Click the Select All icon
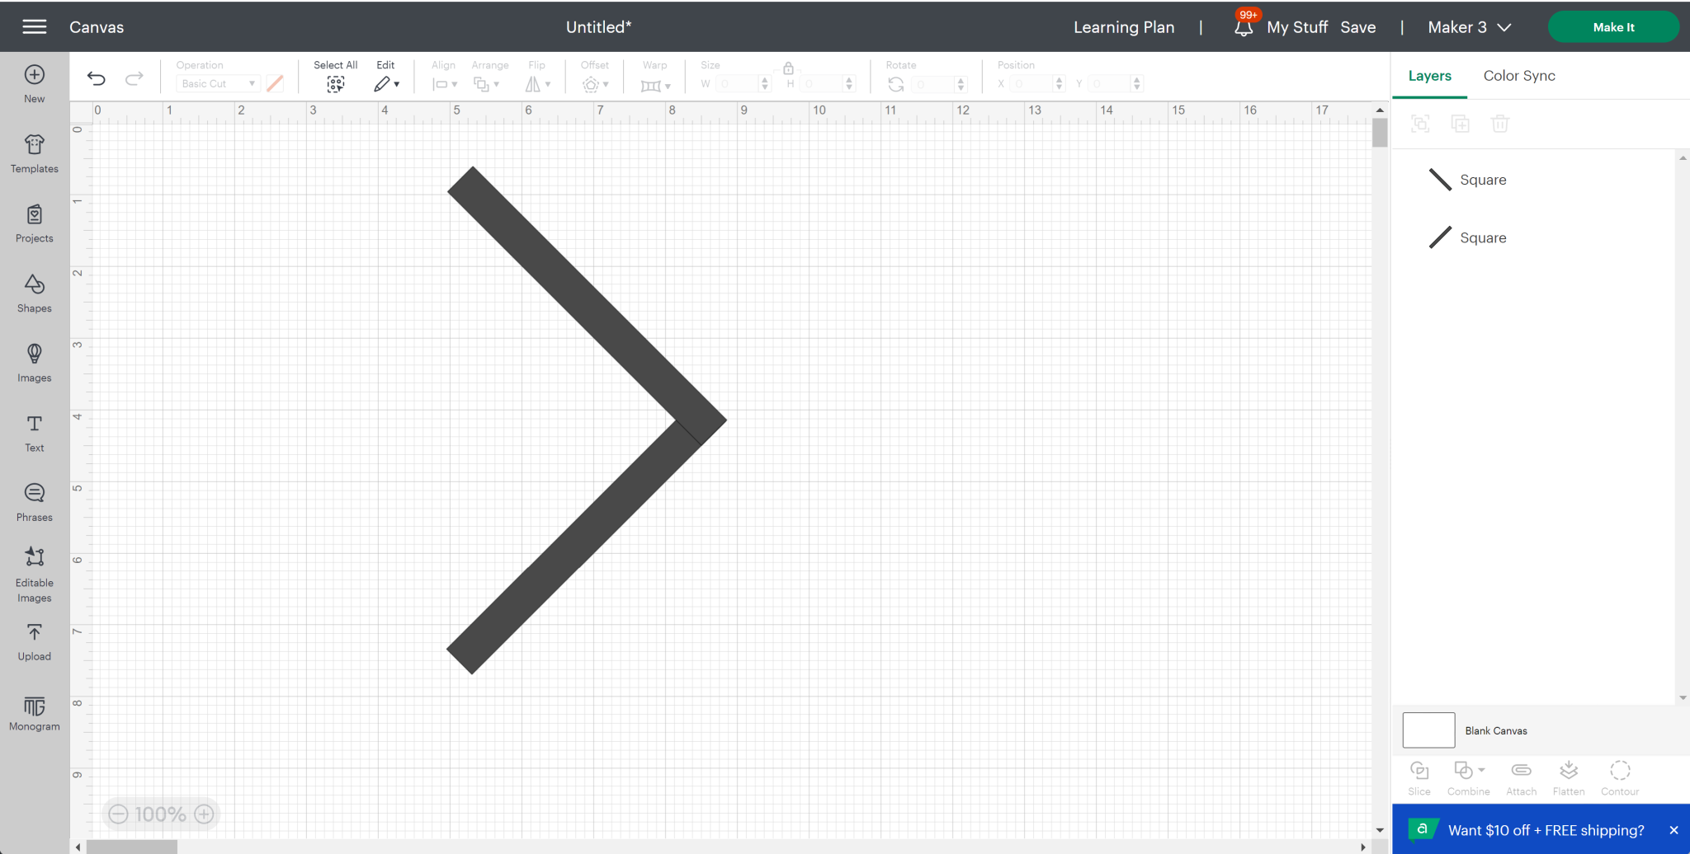This screenshot has width=1690, height=854. 335,84
